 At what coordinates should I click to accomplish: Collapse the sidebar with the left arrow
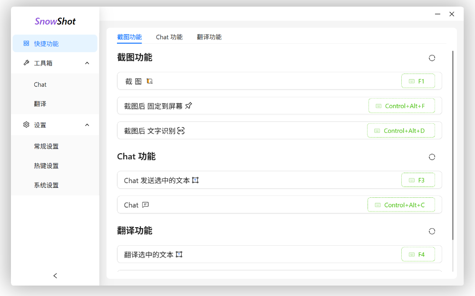(55, 276)
